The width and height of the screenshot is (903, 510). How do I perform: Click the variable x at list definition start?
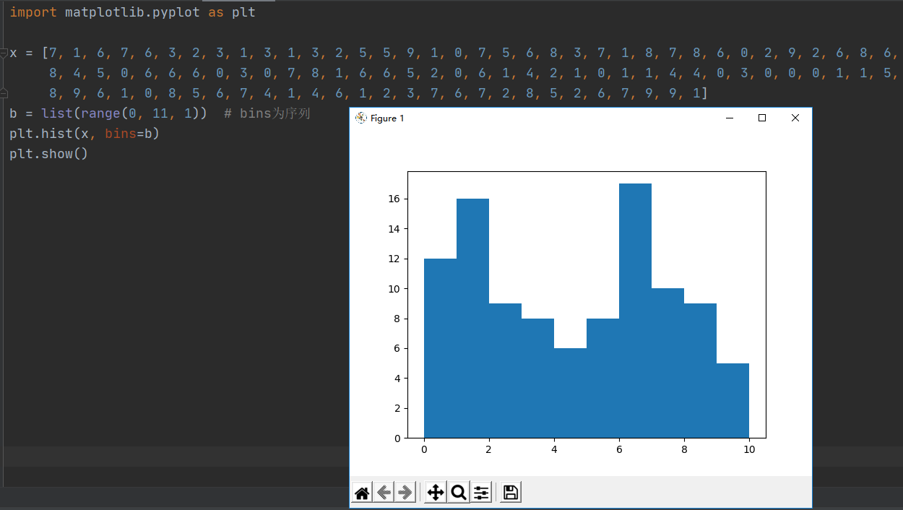pos(13,53)
